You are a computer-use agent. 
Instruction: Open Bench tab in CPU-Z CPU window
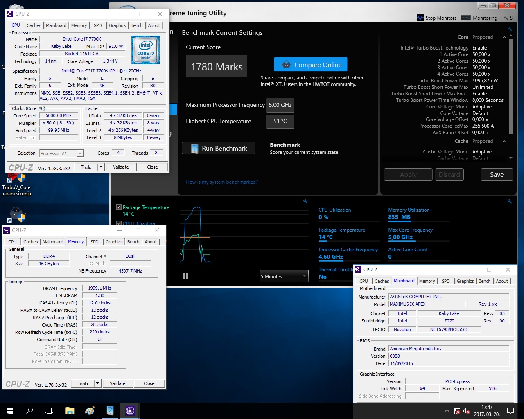coord(137,25)
